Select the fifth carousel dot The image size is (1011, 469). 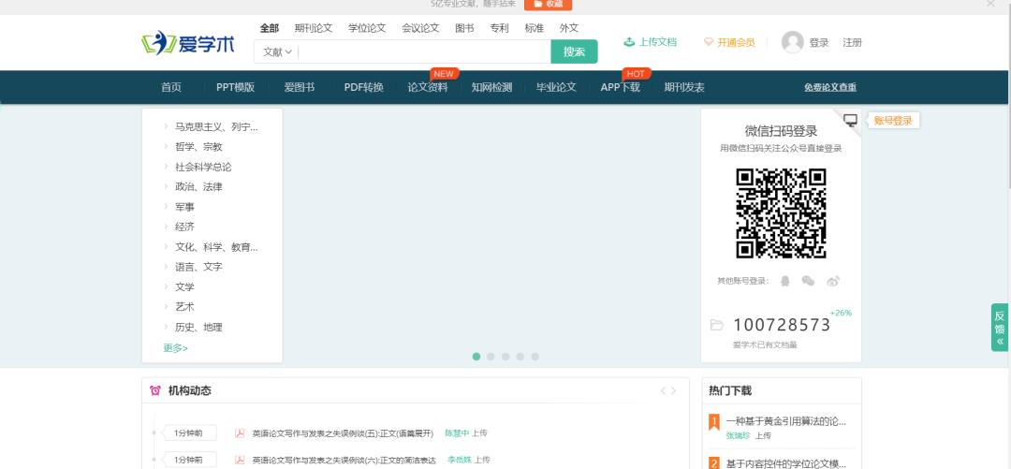[535, 356]
